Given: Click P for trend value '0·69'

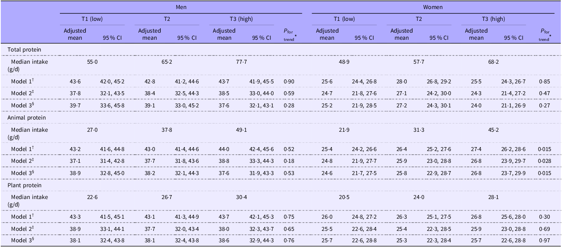Looking at the screenshot, I should click(544, 228).
